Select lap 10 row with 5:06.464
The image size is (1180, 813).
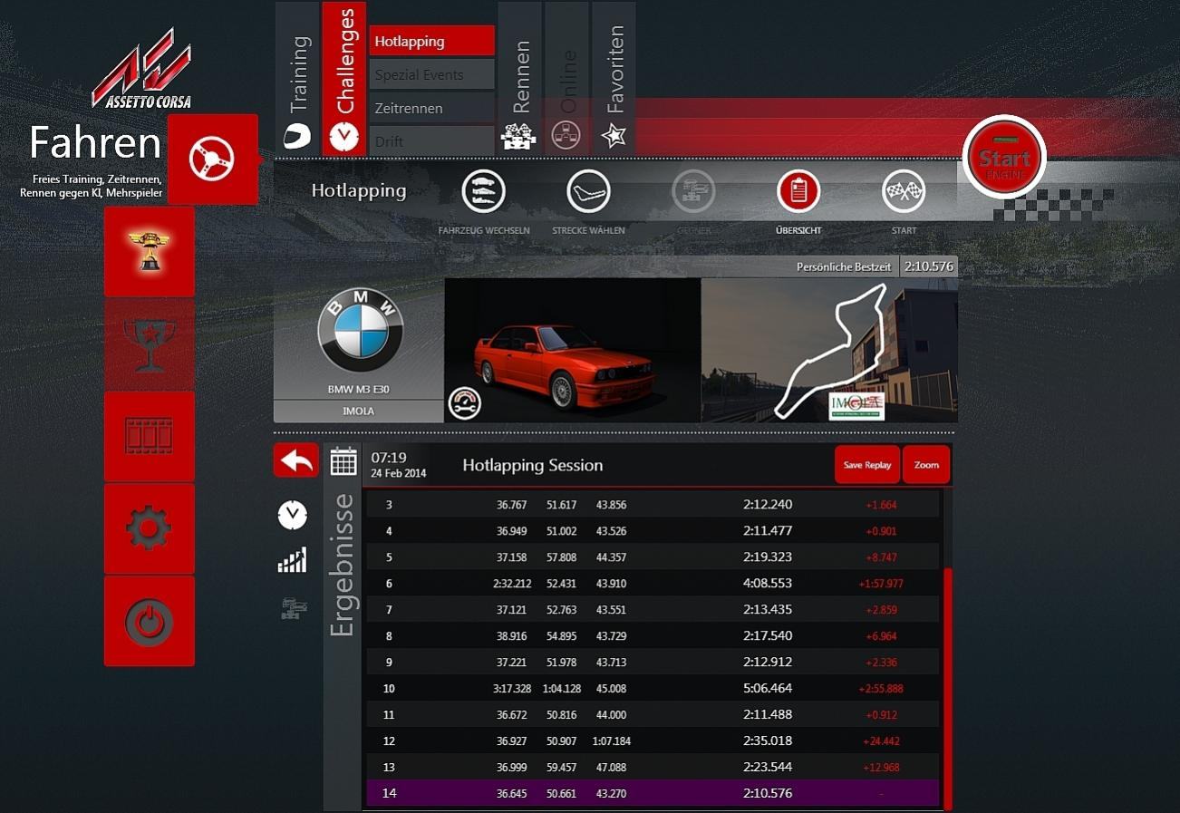pyautogui.click(x=653, y=689)
